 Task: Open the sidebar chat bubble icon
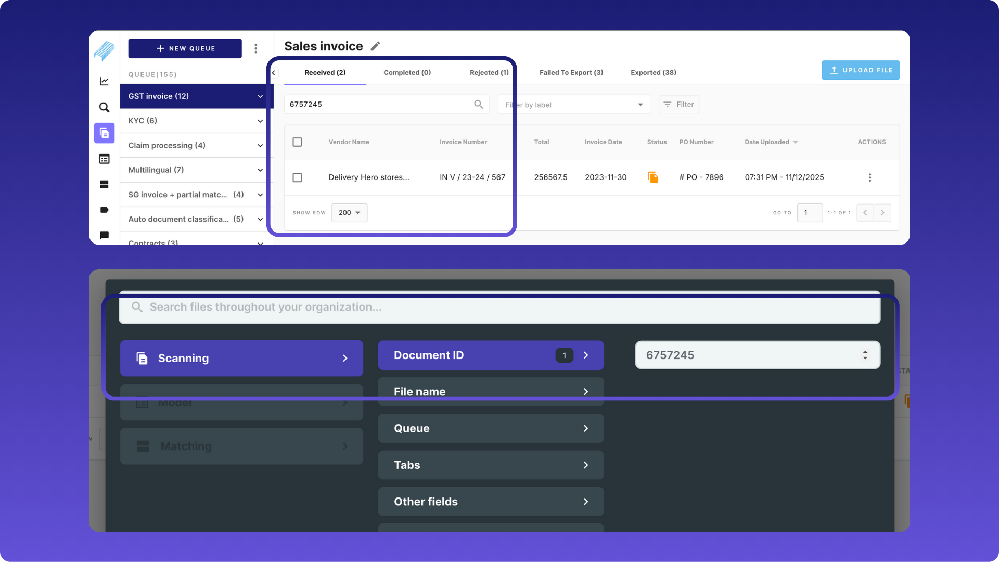tap(104, 235)
